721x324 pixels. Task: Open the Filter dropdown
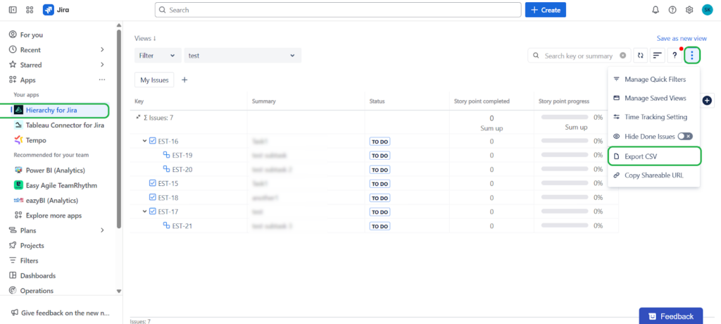point(158,56)
